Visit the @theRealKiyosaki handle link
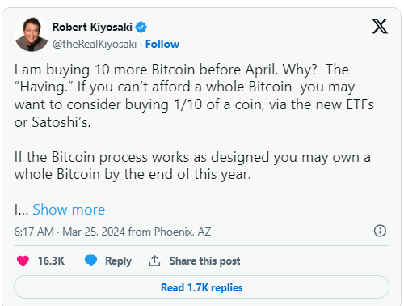 click(95, 44)
